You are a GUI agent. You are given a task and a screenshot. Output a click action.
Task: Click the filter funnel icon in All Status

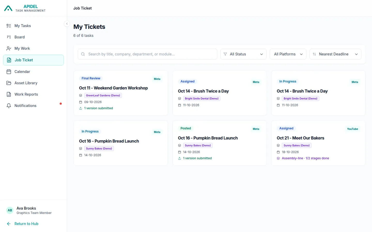click(x=225, y=54)
